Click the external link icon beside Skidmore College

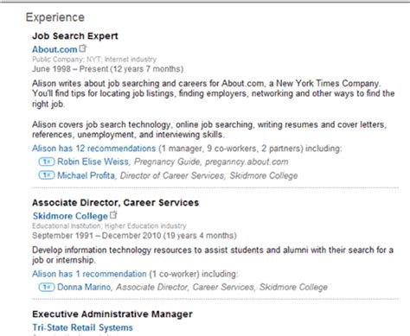113,214
